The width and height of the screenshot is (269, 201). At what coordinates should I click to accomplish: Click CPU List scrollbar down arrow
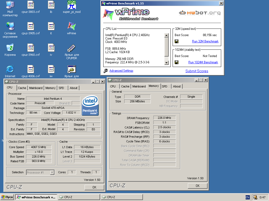pos(166,63)
